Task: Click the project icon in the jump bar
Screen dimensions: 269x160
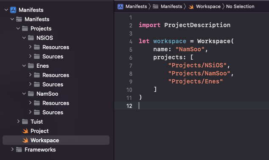Action: point(120,7)
